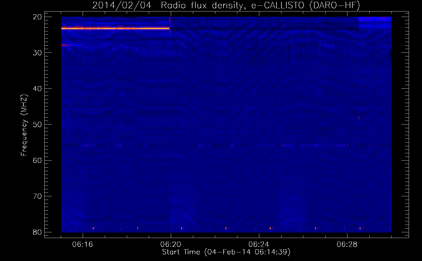Click the 20 MHz frequency label
Screen dimensions: 422x261
[37, 17]
